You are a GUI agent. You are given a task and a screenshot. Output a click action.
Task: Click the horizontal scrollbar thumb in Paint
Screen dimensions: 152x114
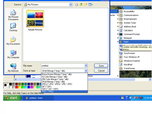point(76,79)
